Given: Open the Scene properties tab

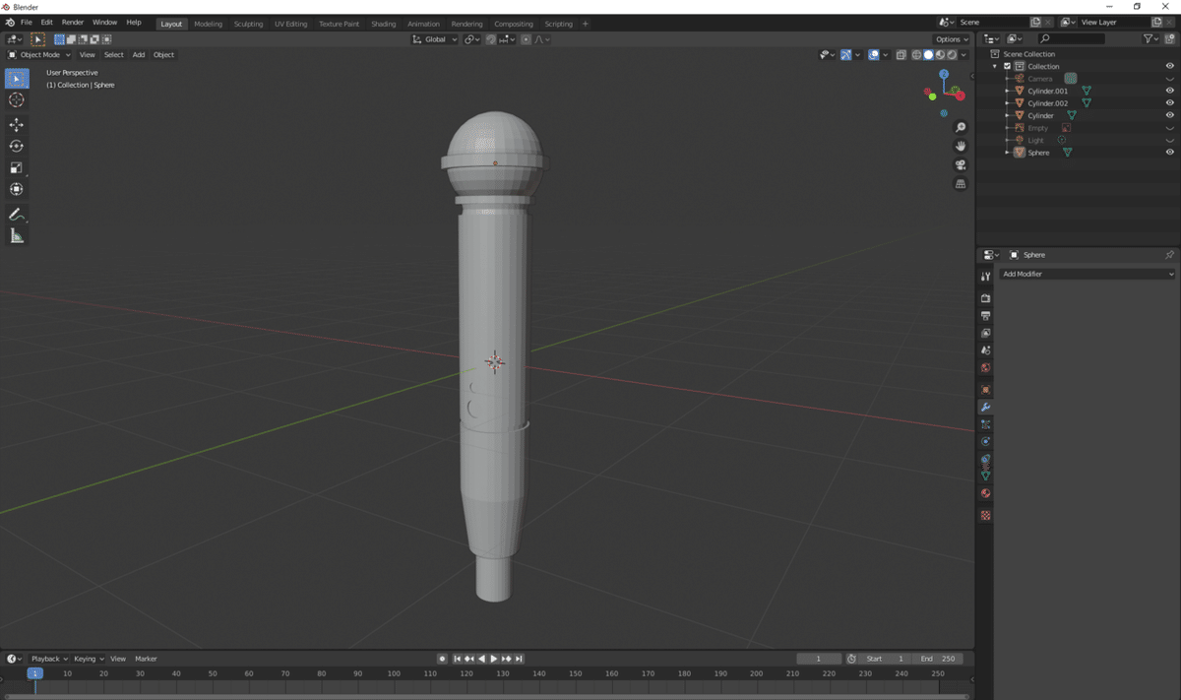Looking at the screenshot, I should 985,350.
